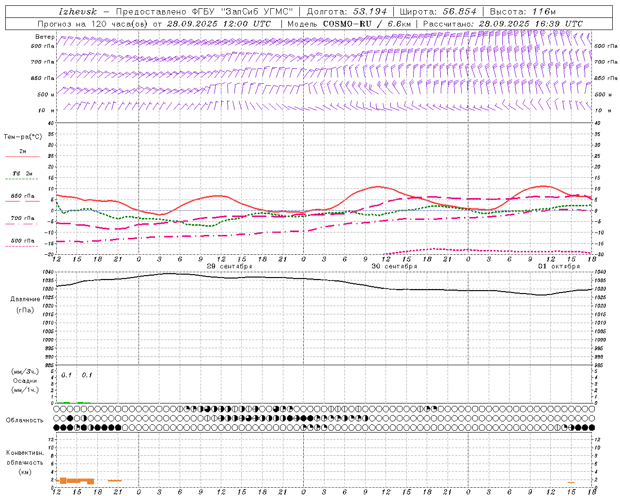
Task: Select the 'Модель COSMO-RU / 6.6км' text
Action: pyautogui.click(x=349, y=24)
